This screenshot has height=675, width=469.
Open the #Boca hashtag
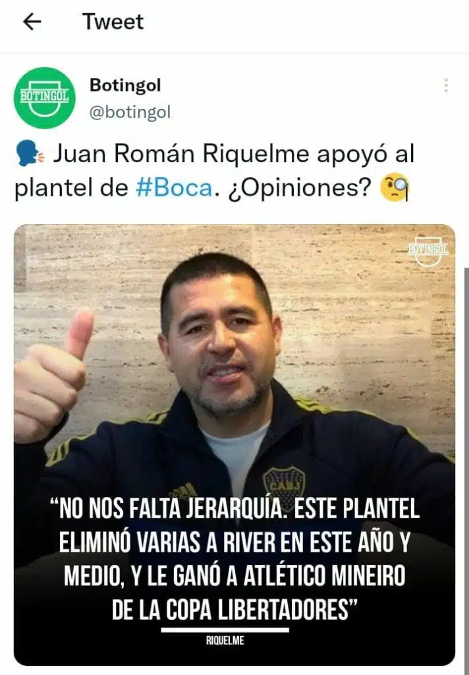175,188
